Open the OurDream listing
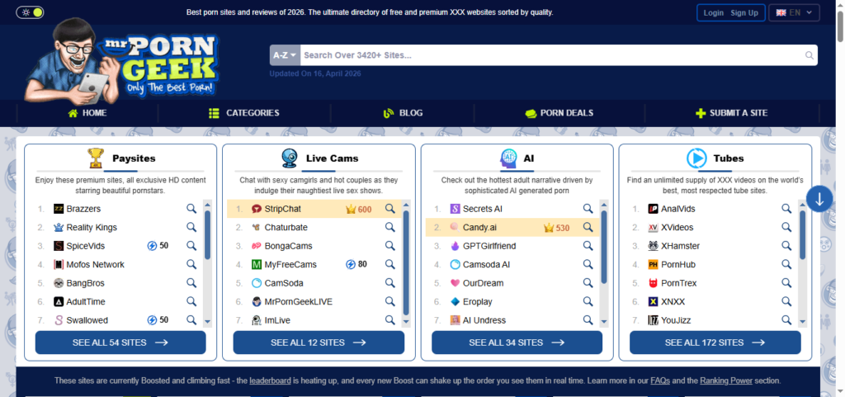The height and width of the screenshot is (397, 845). click(x=483, y=283)
